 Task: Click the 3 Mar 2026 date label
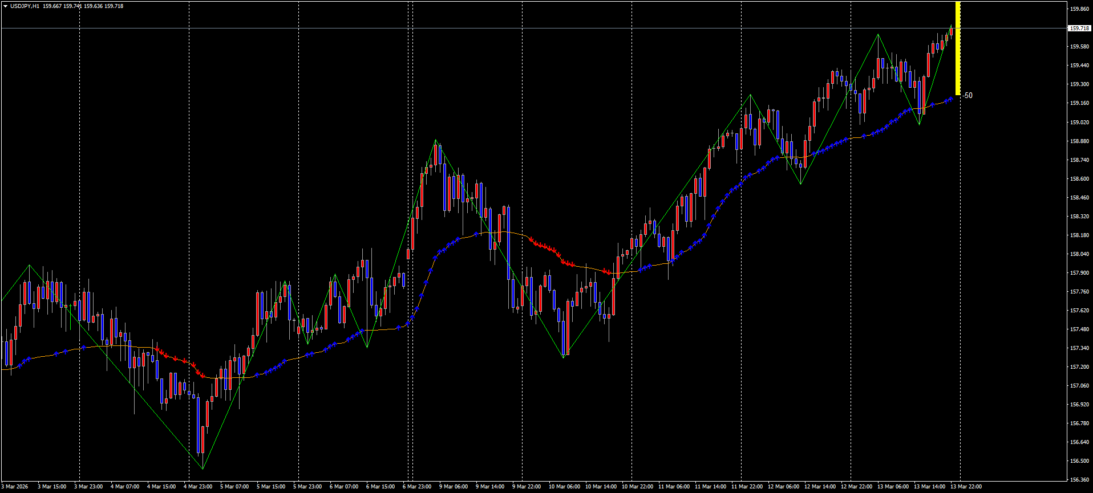click(15, 487)
